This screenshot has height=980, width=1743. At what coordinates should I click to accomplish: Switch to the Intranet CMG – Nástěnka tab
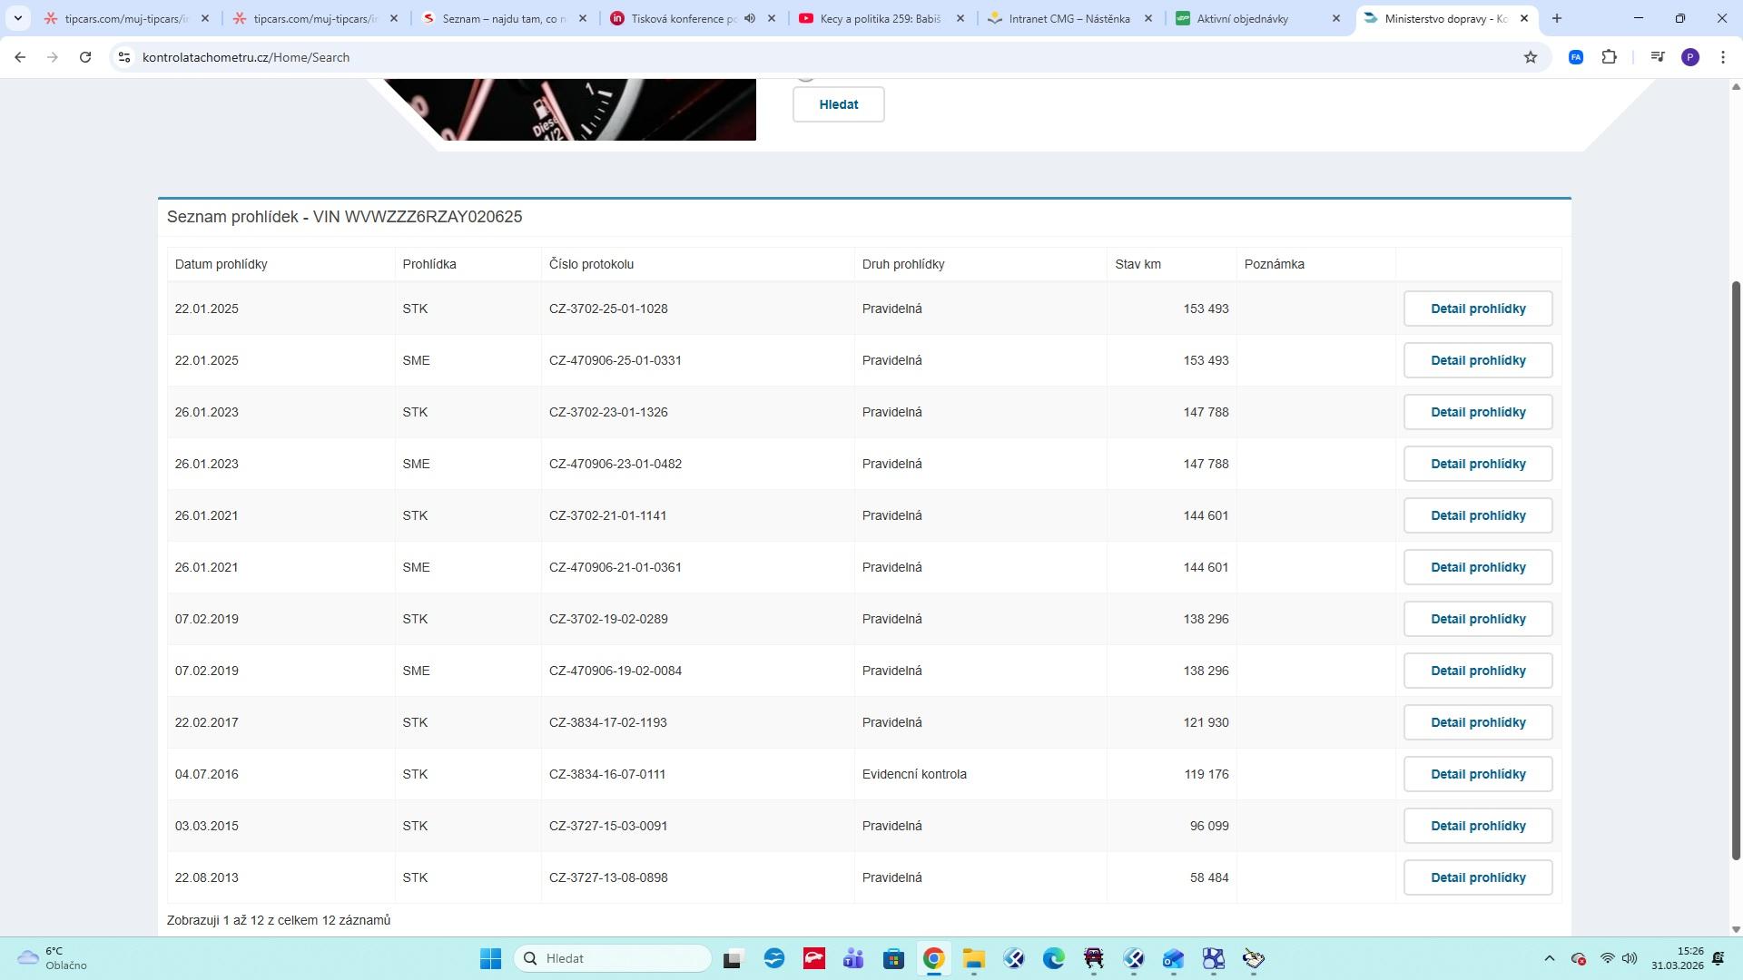pyautogui.click(x=1068, y=18)
